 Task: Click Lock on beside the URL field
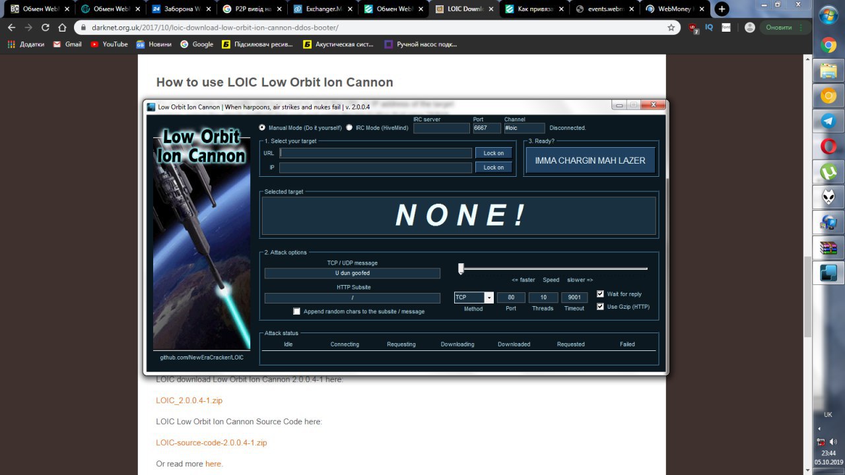494,153
